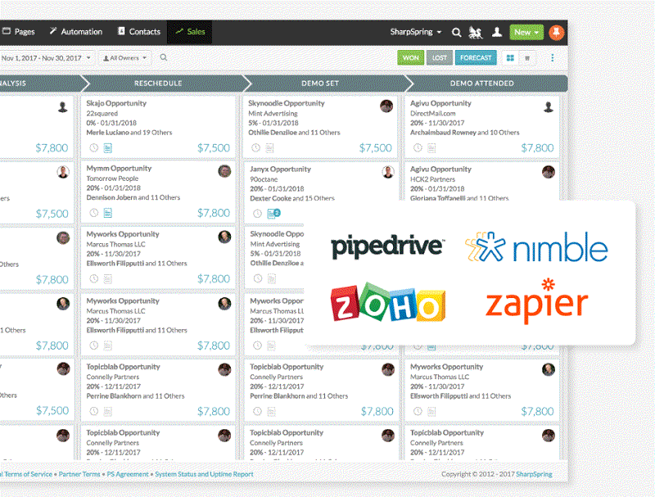Screen dimensions: 655x497
Task: Click the orange pin avatar icon
Action: [557, 32]
